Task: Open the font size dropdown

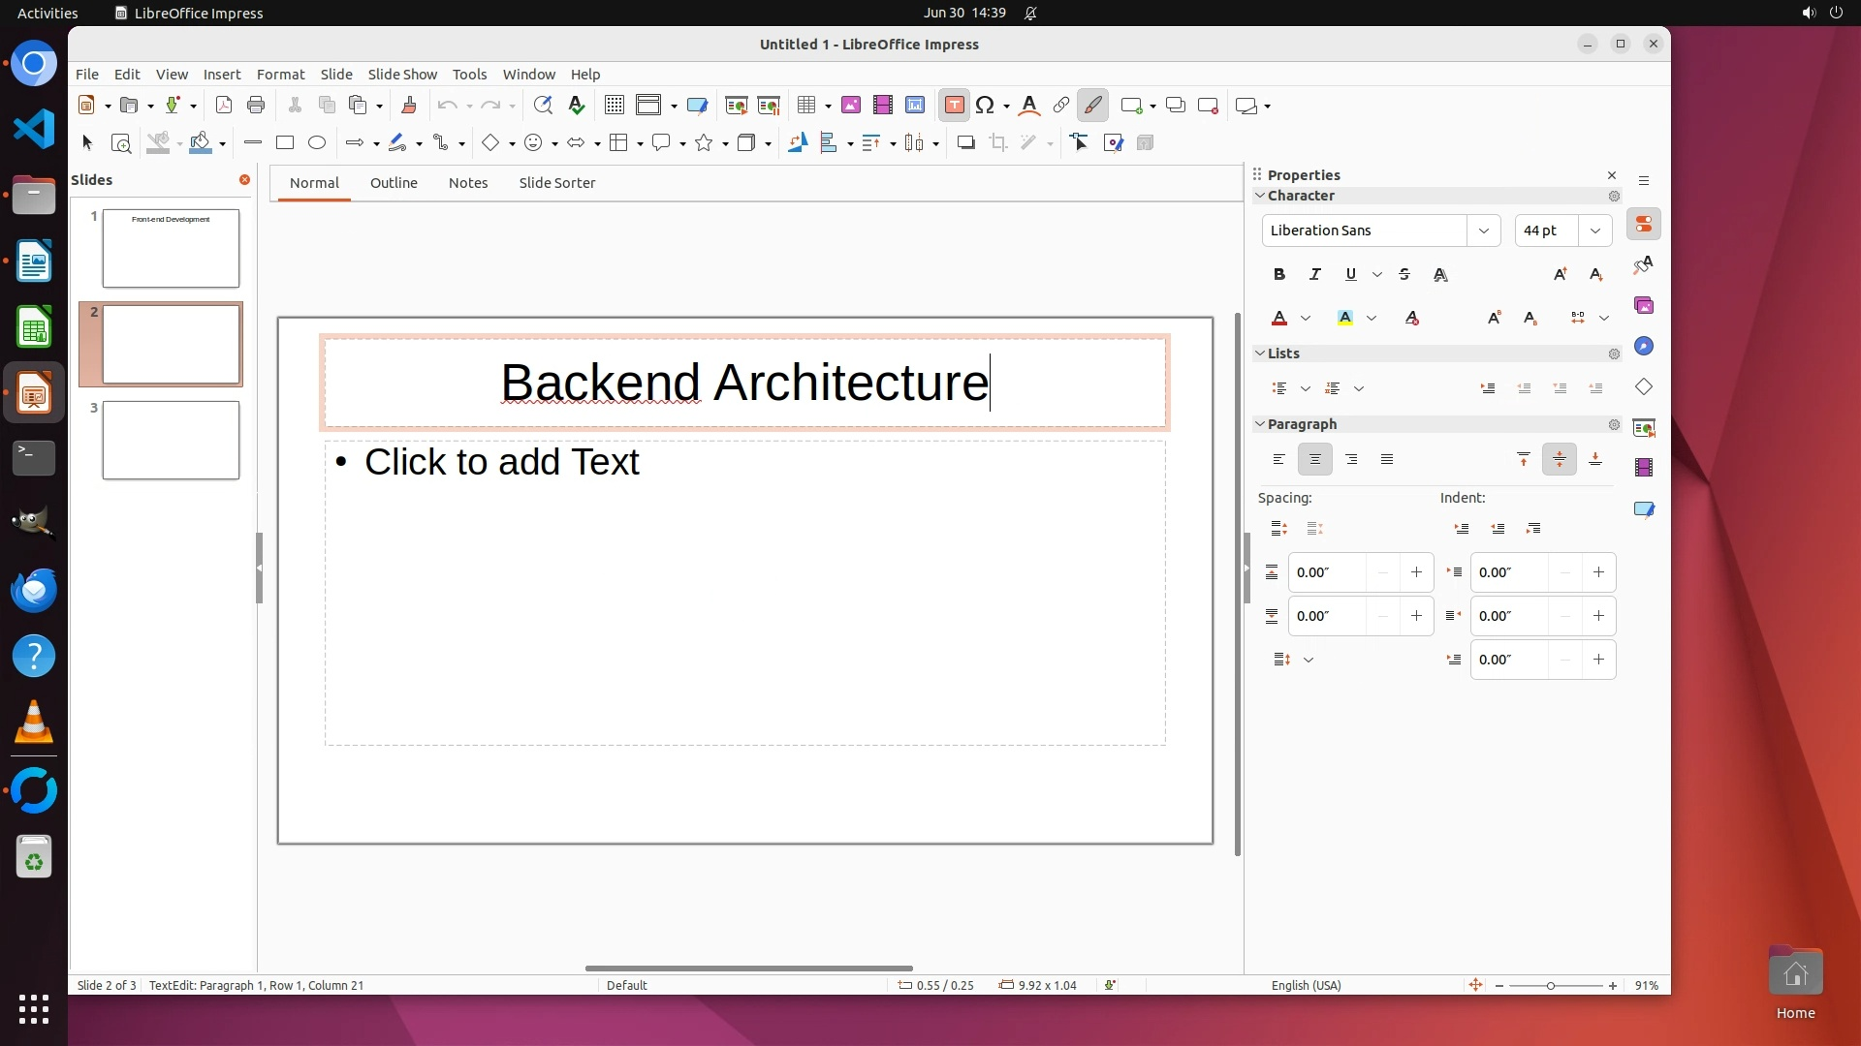Action: point(1595,231)
